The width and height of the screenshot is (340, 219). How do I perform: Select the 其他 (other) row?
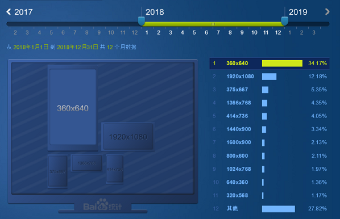(269, 209)
